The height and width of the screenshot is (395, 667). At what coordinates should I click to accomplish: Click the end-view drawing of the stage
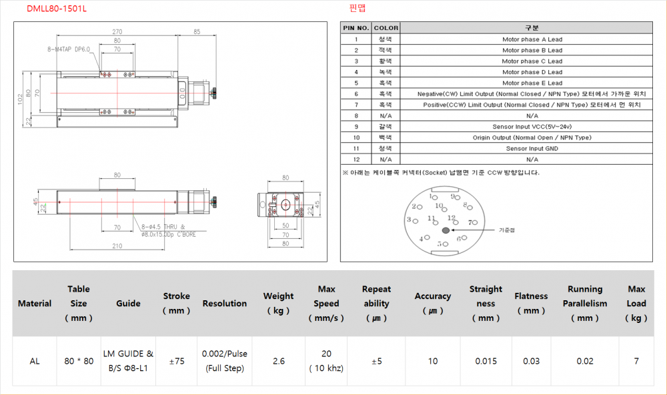pos(285,206)
